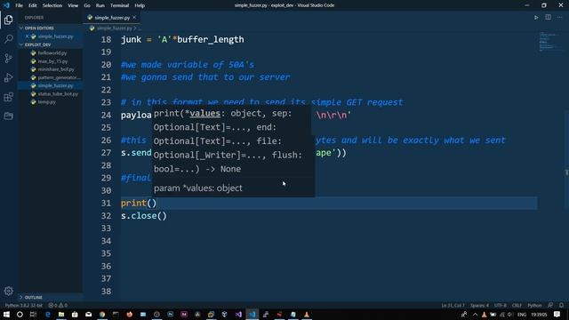Image resolution: width=569 pixels, height=320 pixels.
Task: Click the feedback icon in status bar
Action: [x=550, y=305]
